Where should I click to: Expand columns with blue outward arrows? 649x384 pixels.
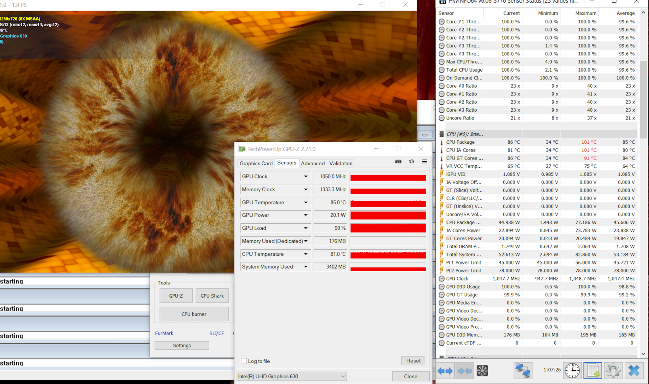coord(445,371)
